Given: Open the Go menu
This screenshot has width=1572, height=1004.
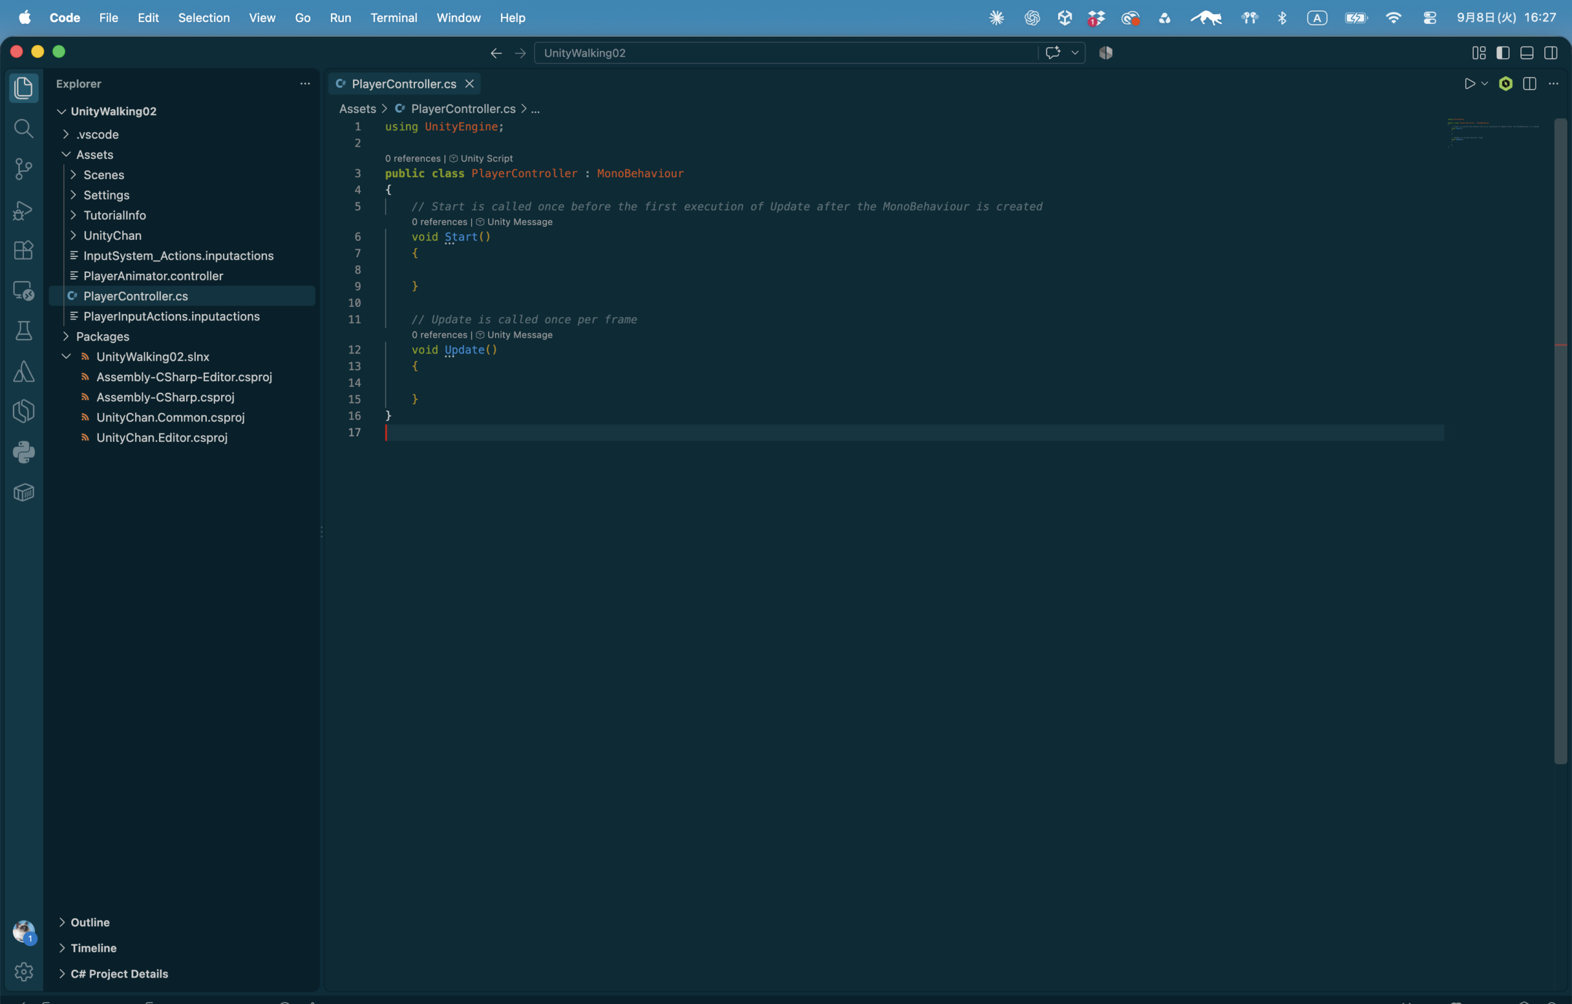Looking at the screenshot, I should pos(302,18).
